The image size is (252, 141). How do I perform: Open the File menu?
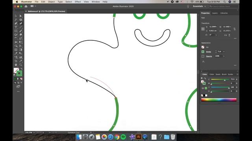(x=37, y=2)
